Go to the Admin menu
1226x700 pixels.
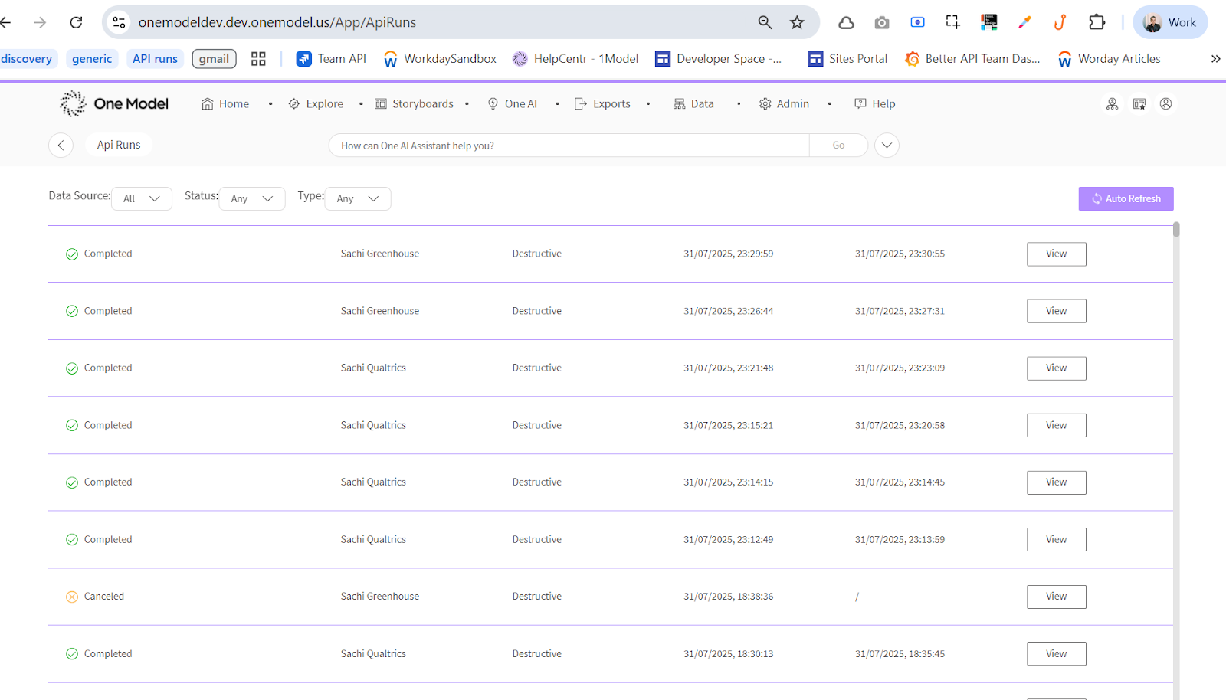tap(785, 103)
